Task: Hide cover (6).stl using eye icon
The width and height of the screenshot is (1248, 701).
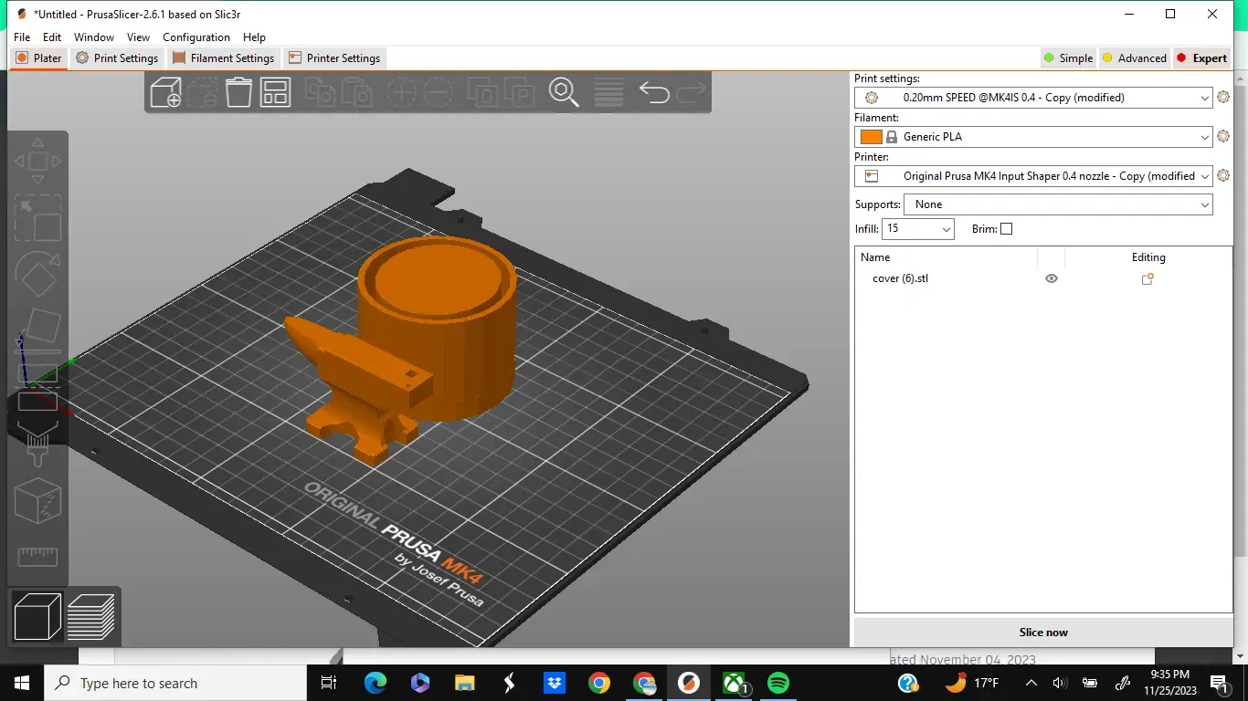Action: [1052, 279]
